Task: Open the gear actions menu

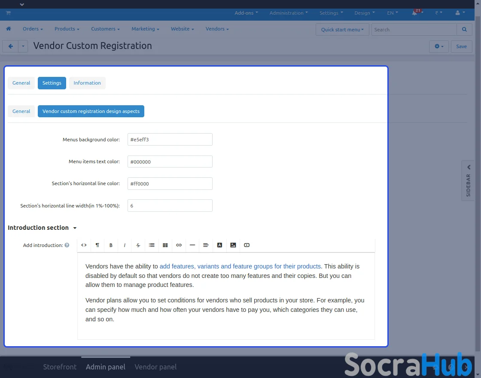Action: (x=438, y=46)
